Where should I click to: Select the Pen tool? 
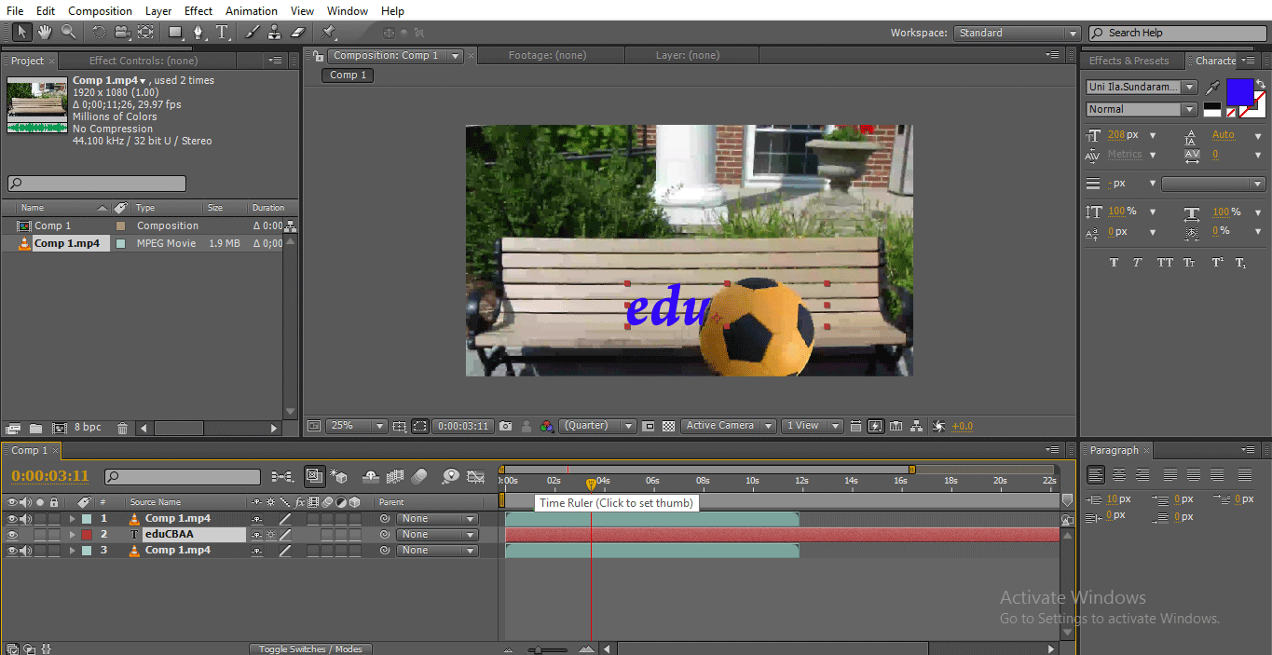198,33
